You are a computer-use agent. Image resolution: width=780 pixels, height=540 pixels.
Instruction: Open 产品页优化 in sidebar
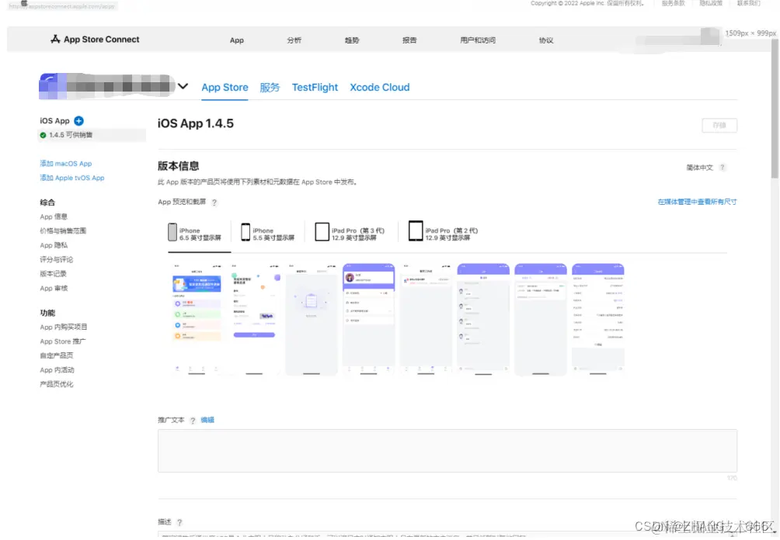(x=57, y=385)
